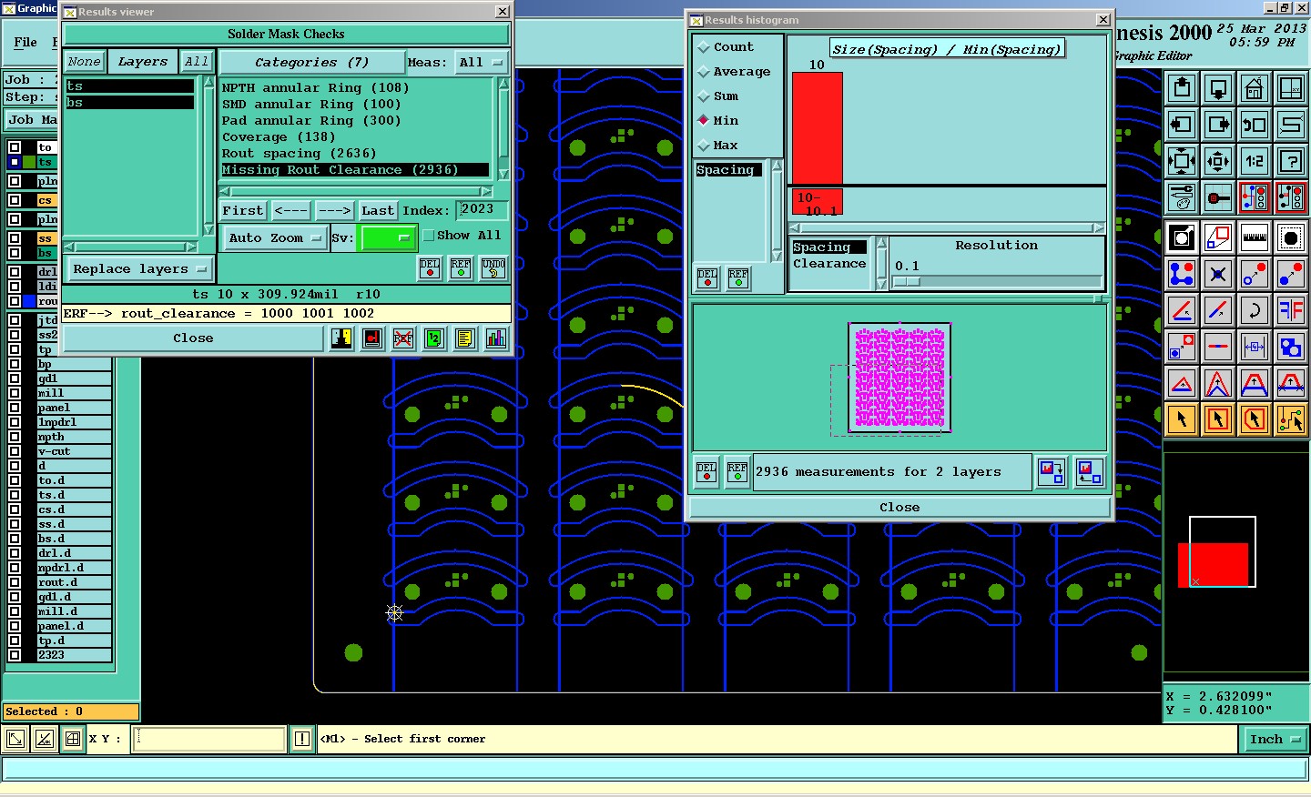
Task: Select the Min radio option
Action: click(x=704, y=121)
